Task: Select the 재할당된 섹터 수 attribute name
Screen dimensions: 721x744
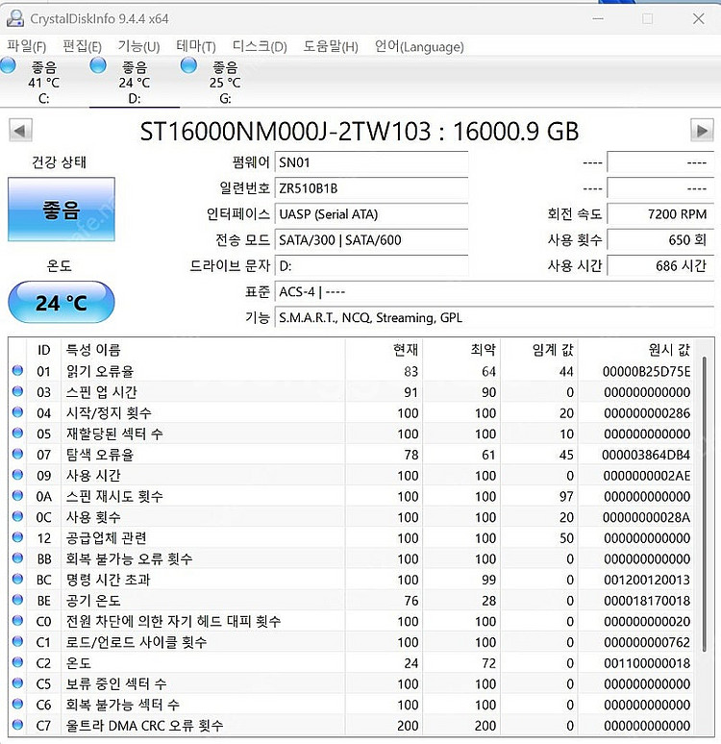Action: coord(114,434)
